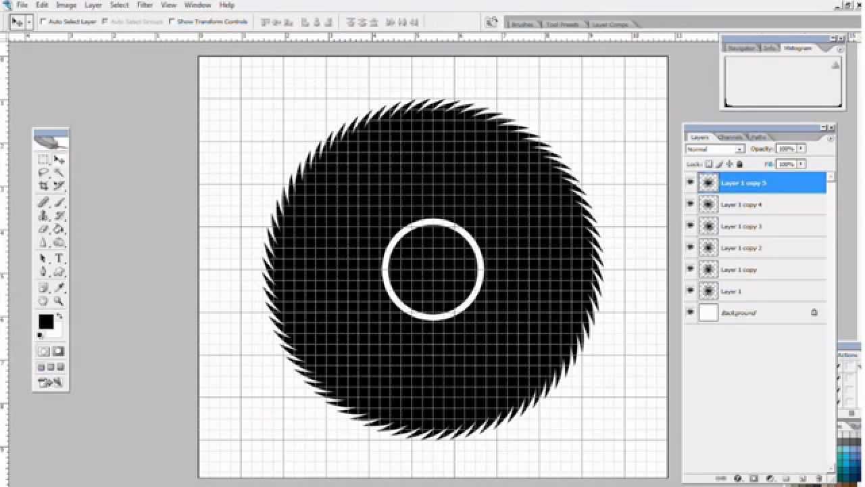Open the Image menu
The height and width of the screenshot is (487, 865).
click(66, 5)
